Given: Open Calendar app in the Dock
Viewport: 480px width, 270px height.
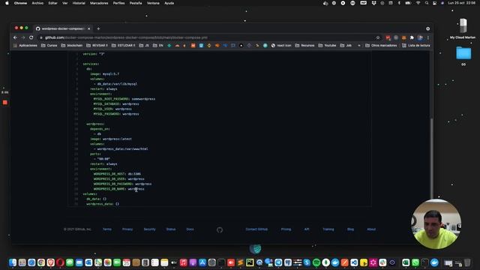Looking at the screenshot, I should pos(127,262).
